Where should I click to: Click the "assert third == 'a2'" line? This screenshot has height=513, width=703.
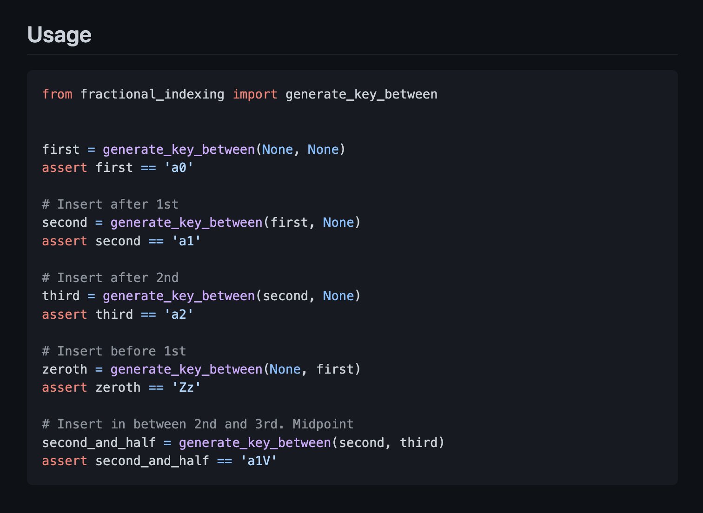pos(118,315)
